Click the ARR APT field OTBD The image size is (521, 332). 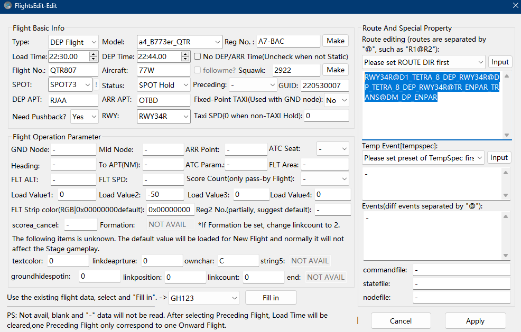[163, 100]
